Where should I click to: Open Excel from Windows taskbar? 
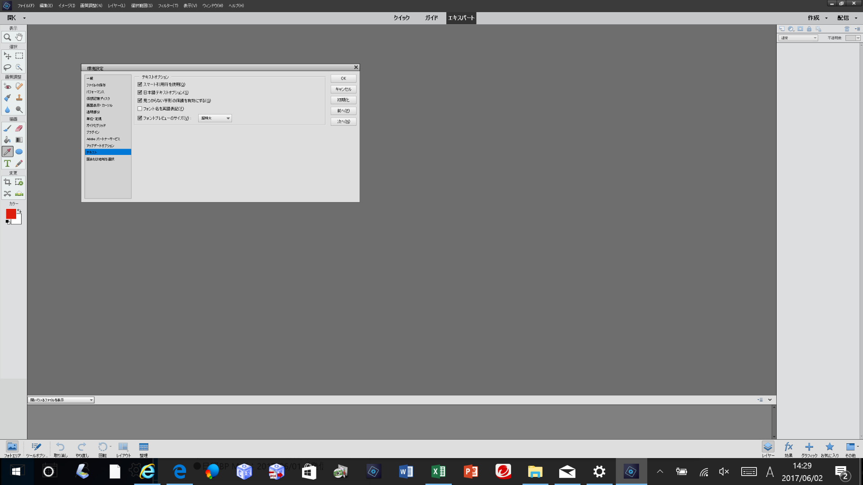tap(438, 472)
